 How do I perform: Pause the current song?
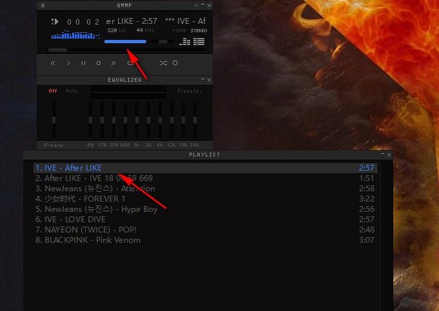[83, 63]
